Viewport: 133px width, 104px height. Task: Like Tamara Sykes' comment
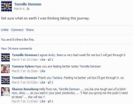43,71
